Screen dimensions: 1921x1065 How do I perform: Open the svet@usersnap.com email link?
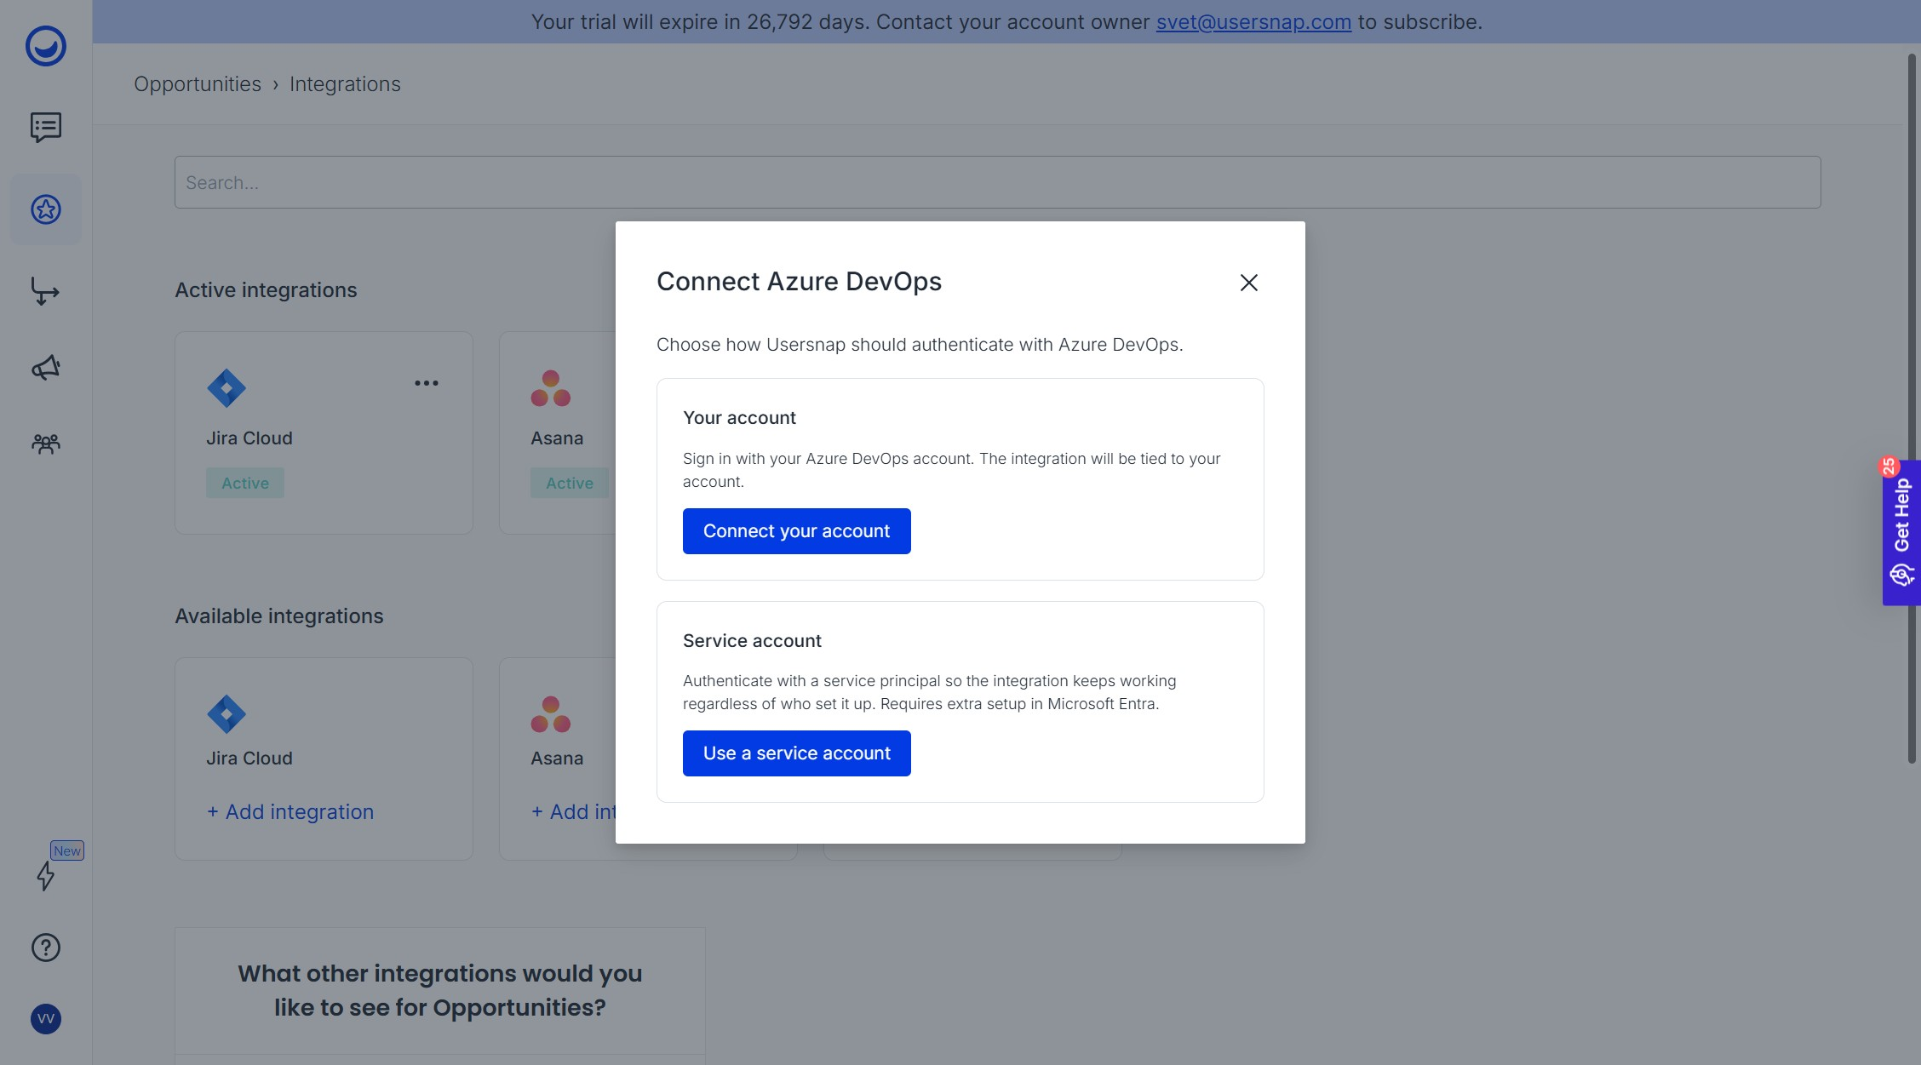[1253, 22]
